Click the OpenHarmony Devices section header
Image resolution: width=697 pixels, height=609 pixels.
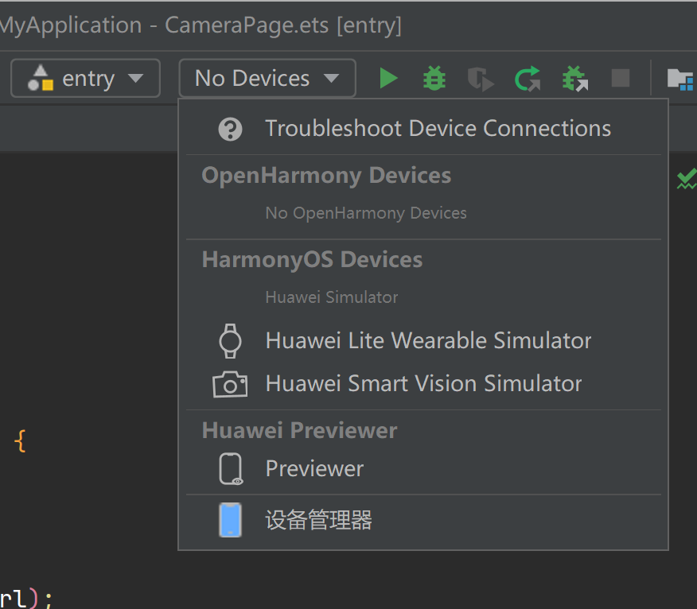pyautogui.click(x=326, y=176)
